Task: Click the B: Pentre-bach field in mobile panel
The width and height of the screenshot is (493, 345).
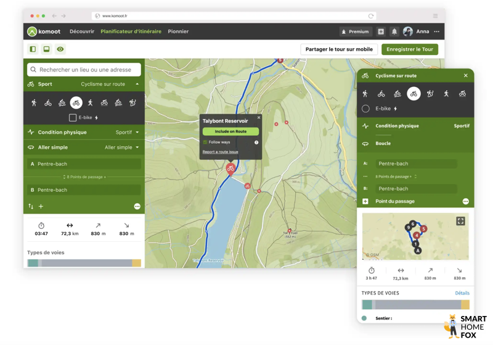Action: coord(416,189)
